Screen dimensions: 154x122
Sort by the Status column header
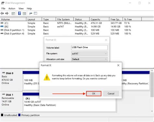point(82,19)
